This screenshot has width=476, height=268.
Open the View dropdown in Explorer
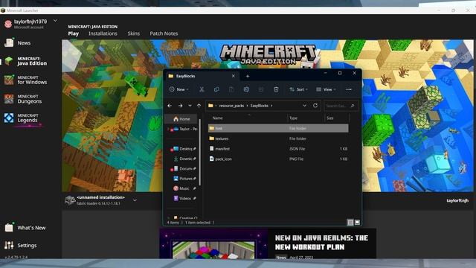coord(326,89)
